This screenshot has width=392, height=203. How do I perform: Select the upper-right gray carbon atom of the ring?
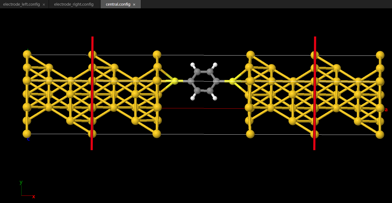coord(210,72)
